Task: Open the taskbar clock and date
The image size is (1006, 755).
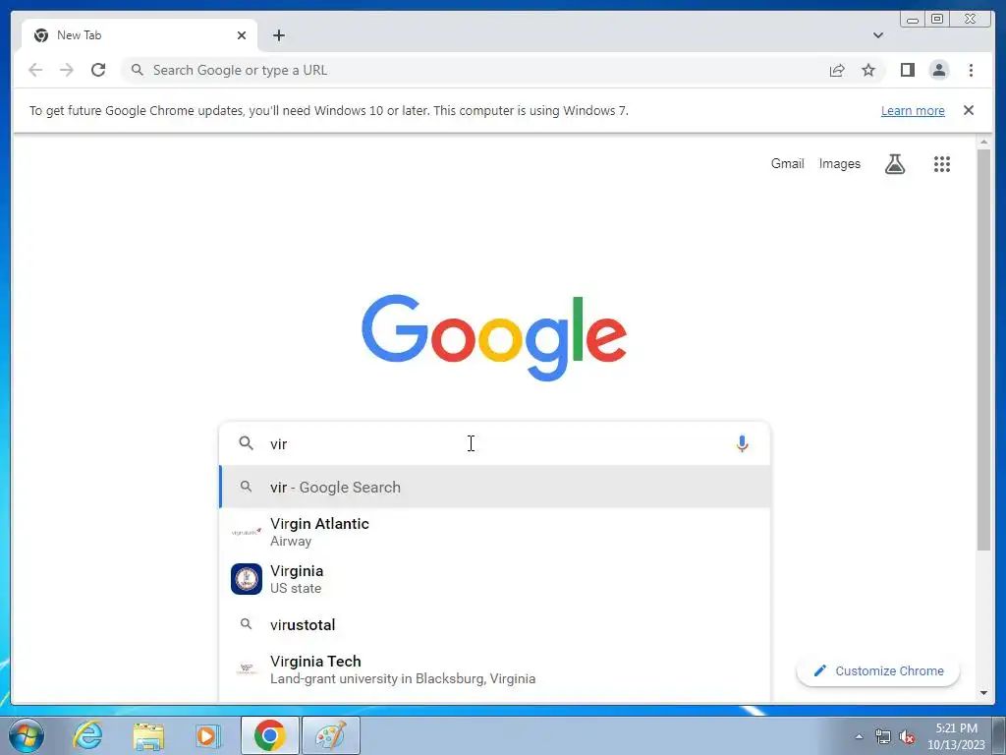Action: [956, 736]
